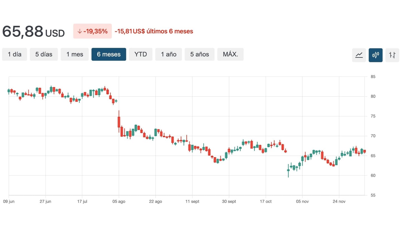
Task: Click the 05 nov date label
Action: point(302,201)
